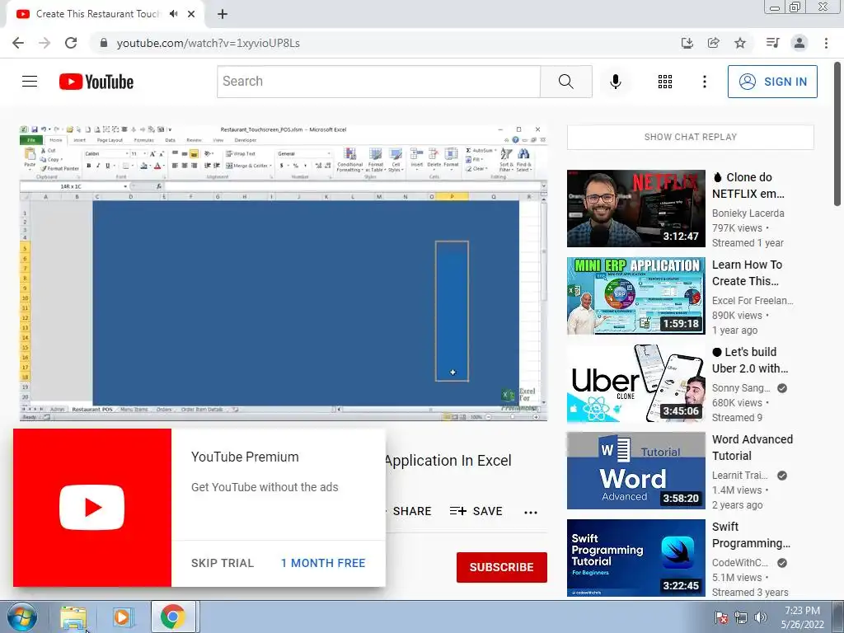Image resolution: width=844 pixels, height=633 pixels.
Task: Click the CodeWithC channel name
Action: (x=740, y=562)
